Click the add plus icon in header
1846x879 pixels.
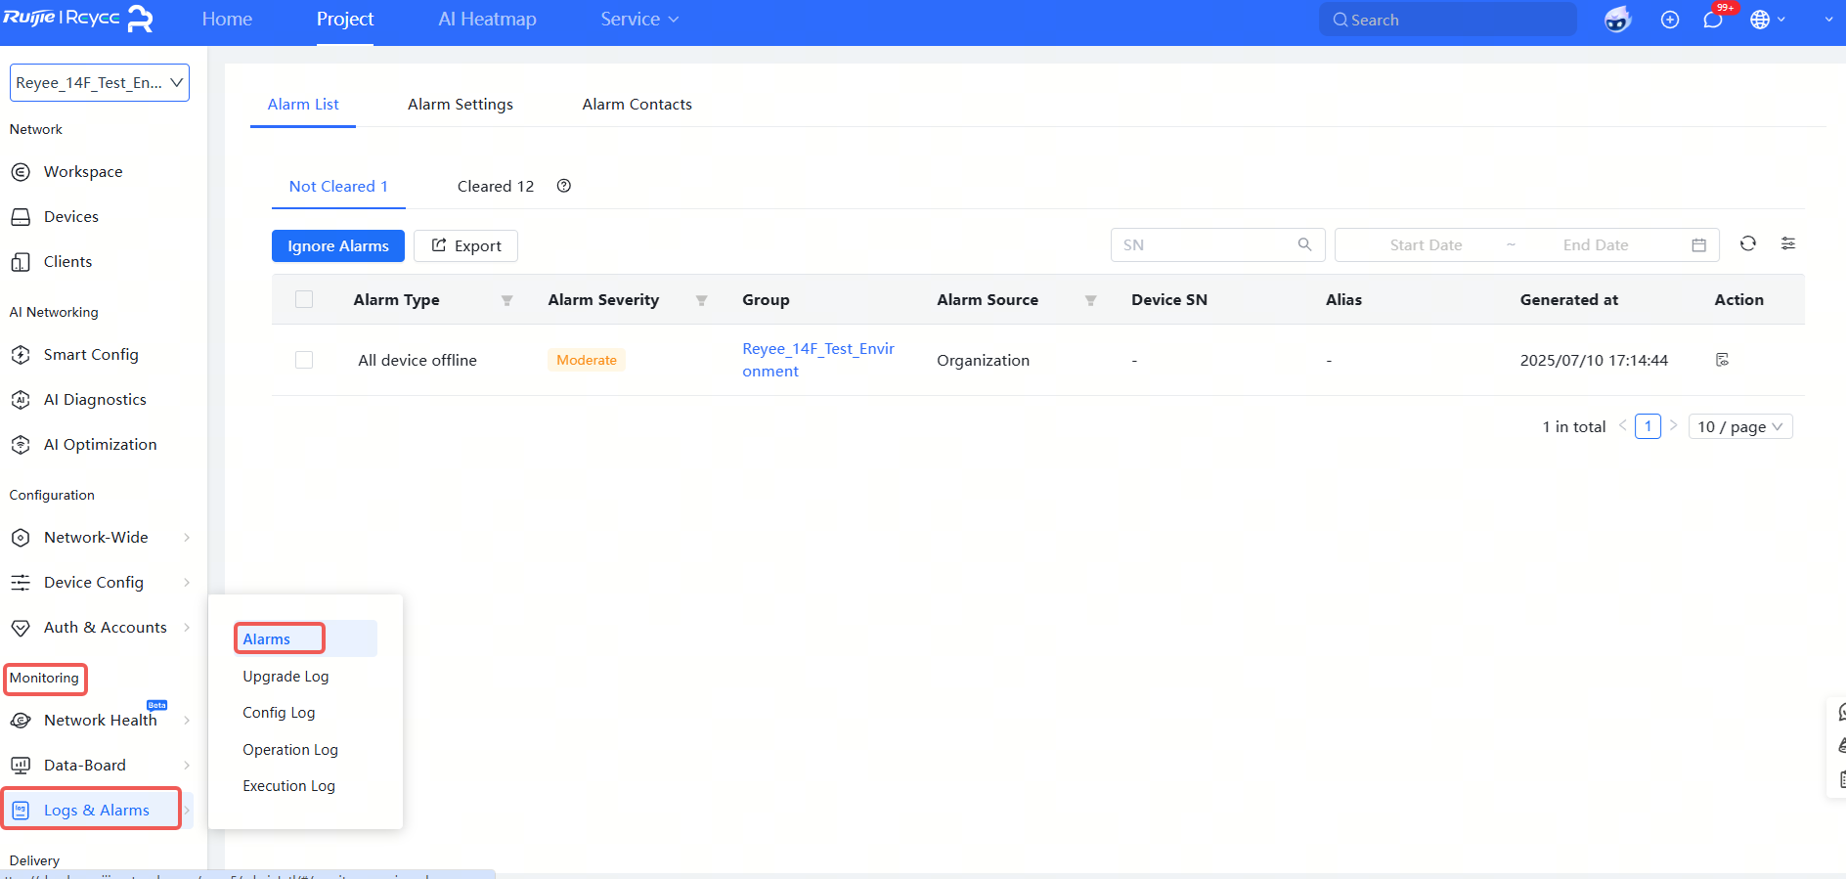coord(1669,20)
